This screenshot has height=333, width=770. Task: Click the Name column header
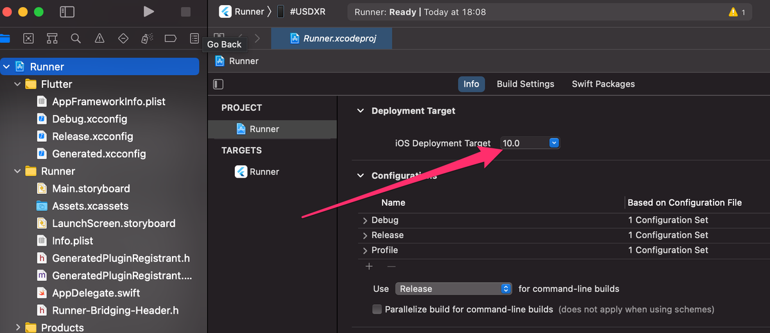pyautogui.click(x=393, y=203)
